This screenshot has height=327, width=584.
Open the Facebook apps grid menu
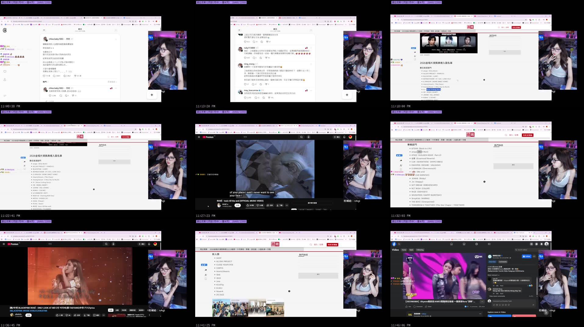[531, 244]
